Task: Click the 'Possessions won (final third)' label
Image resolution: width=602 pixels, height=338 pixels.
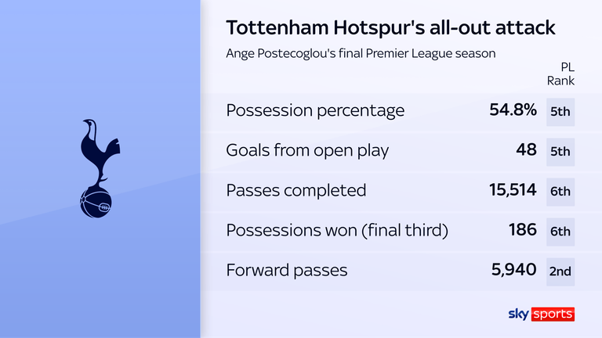Action: (x=337, y=230)
